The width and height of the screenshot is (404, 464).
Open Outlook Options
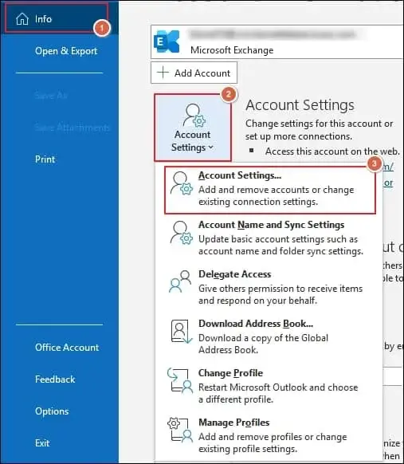pos(52,411)
